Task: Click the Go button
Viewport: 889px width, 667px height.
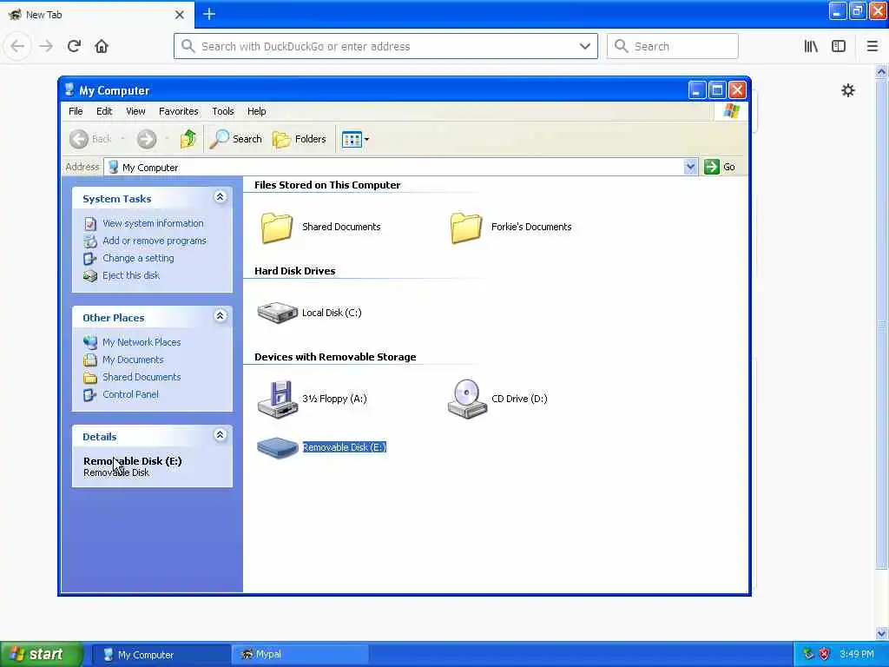Action: tap(720, 167)
